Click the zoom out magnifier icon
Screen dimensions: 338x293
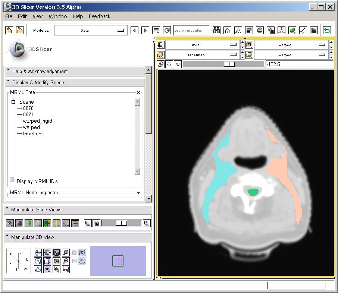pos(66,261)
